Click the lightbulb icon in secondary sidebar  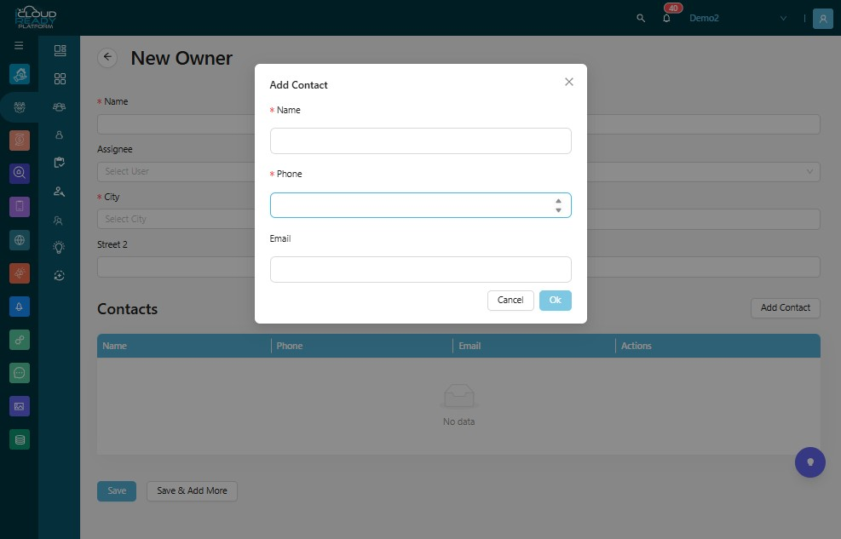pyautogui.click(x=59, y=247)
